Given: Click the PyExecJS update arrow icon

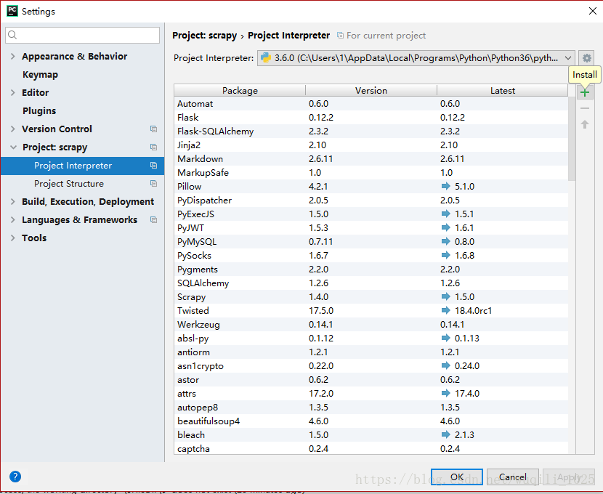Looking at the screenshot, I should [446, 214].
